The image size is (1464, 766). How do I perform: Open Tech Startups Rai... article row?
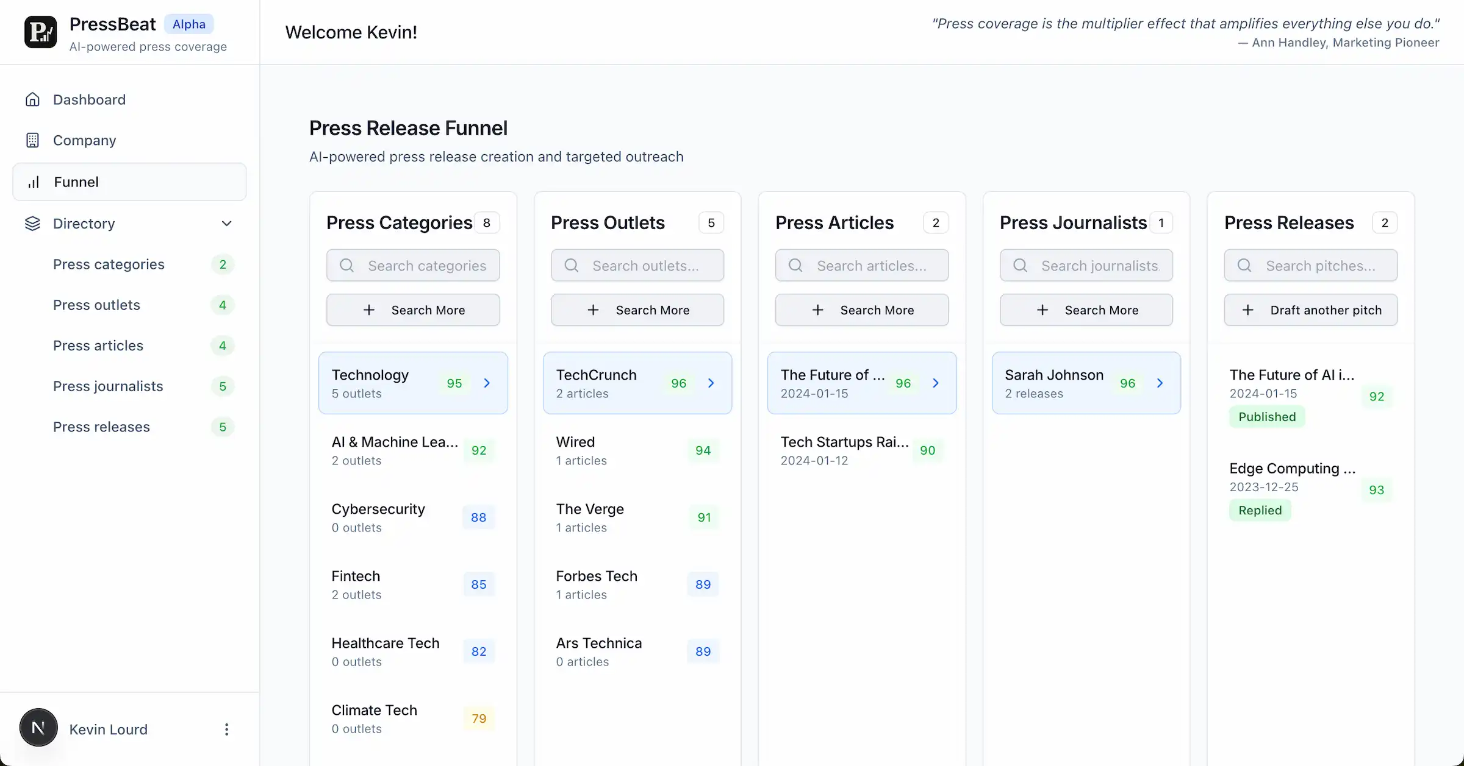tap(862, 450)
